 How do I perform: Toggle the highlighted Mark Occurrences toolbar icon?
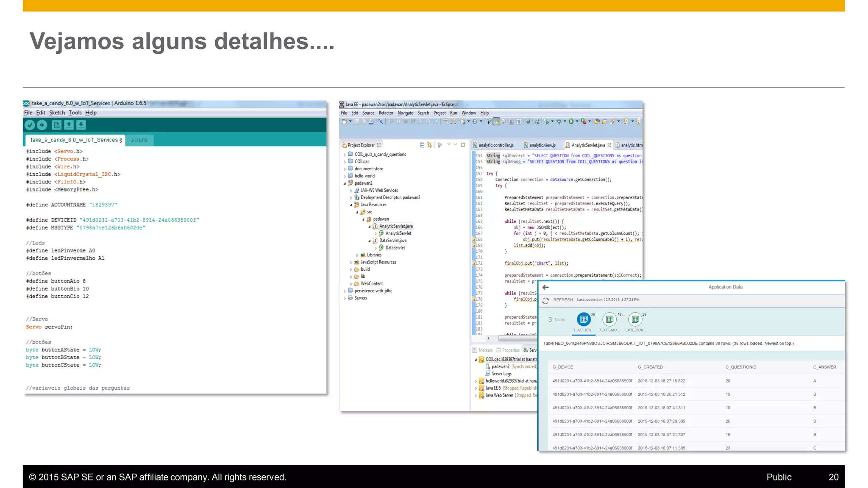[496, 122]
